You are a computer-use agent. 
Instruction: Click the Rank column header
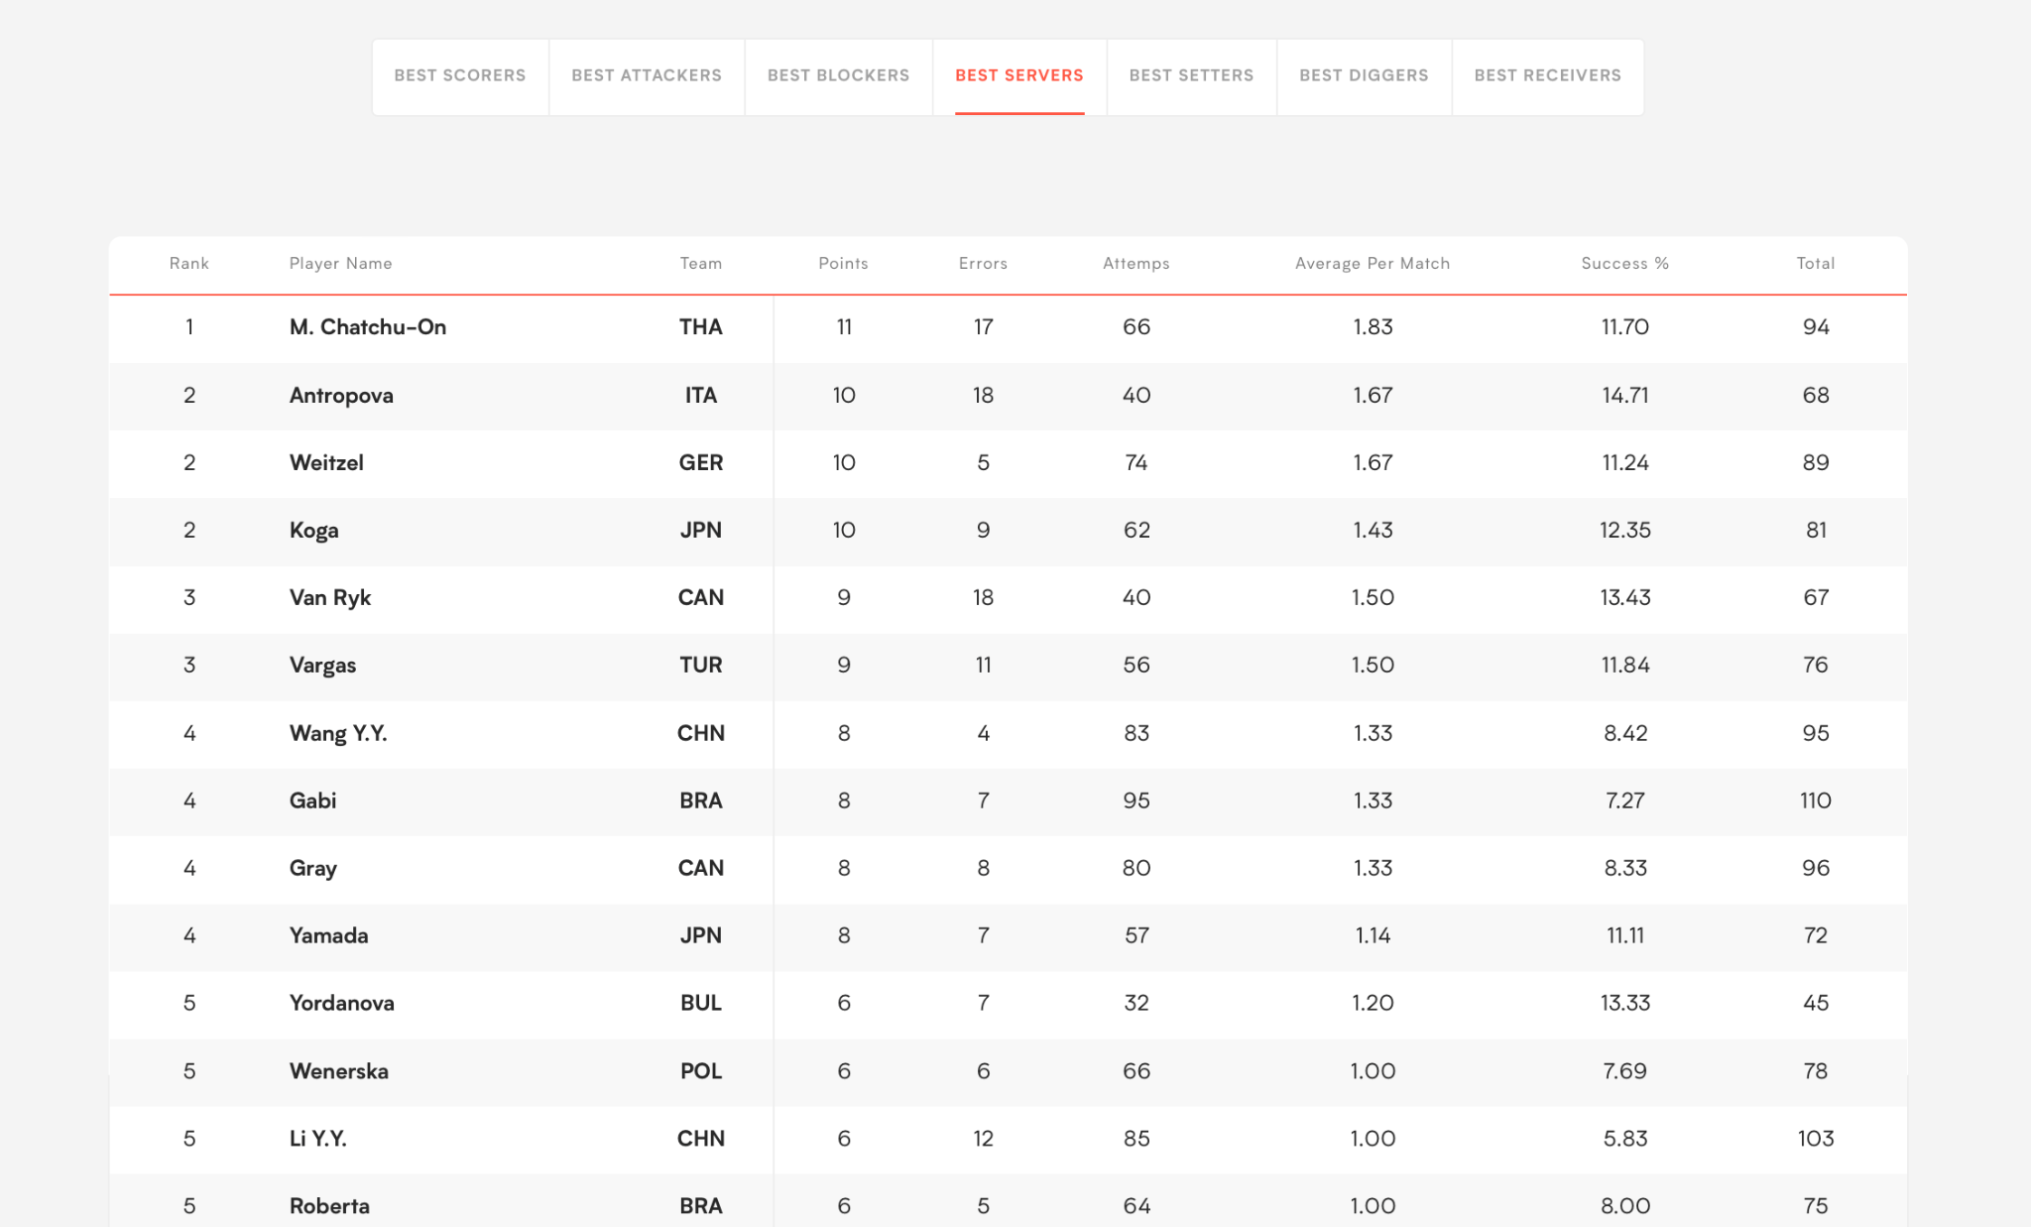[x=188, y=263]
